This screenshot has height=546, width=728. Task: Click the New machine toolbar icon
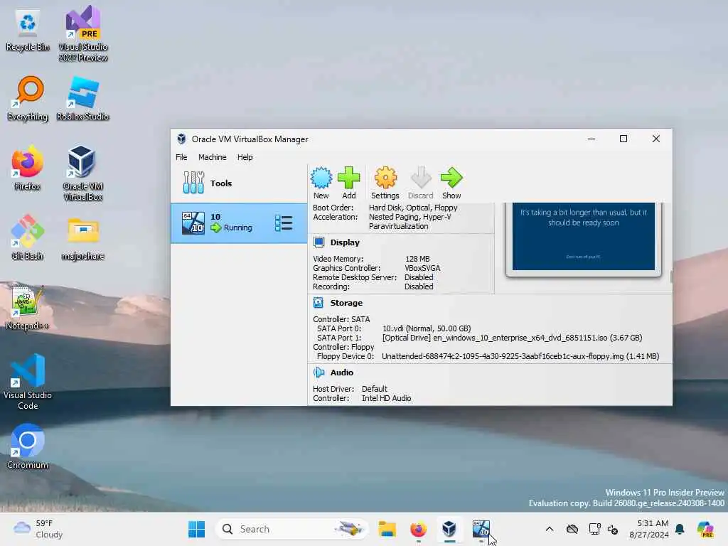(321, 178)
